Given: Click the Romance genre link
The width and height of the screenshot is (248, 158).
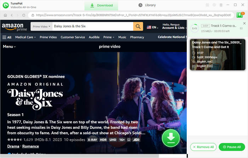Looking at the screenshot, I should coord(30,146).
